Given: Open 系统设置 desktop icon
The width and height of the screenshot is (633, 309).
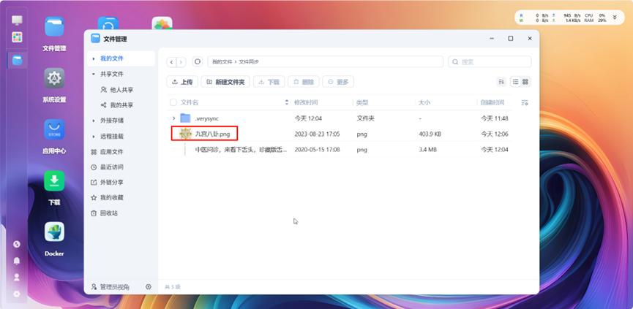Looking at the screenshot, I should pos(54,79).
